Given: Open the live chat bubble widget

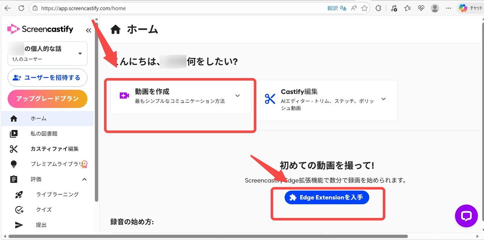Looking at the screenshot, I should click(466, 216).
